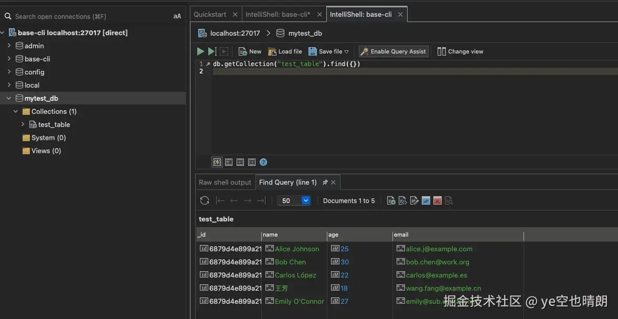This screenshot has height=319, width=618.
Task: Click Enable Query Assist
Action: [x=393, y=51]
